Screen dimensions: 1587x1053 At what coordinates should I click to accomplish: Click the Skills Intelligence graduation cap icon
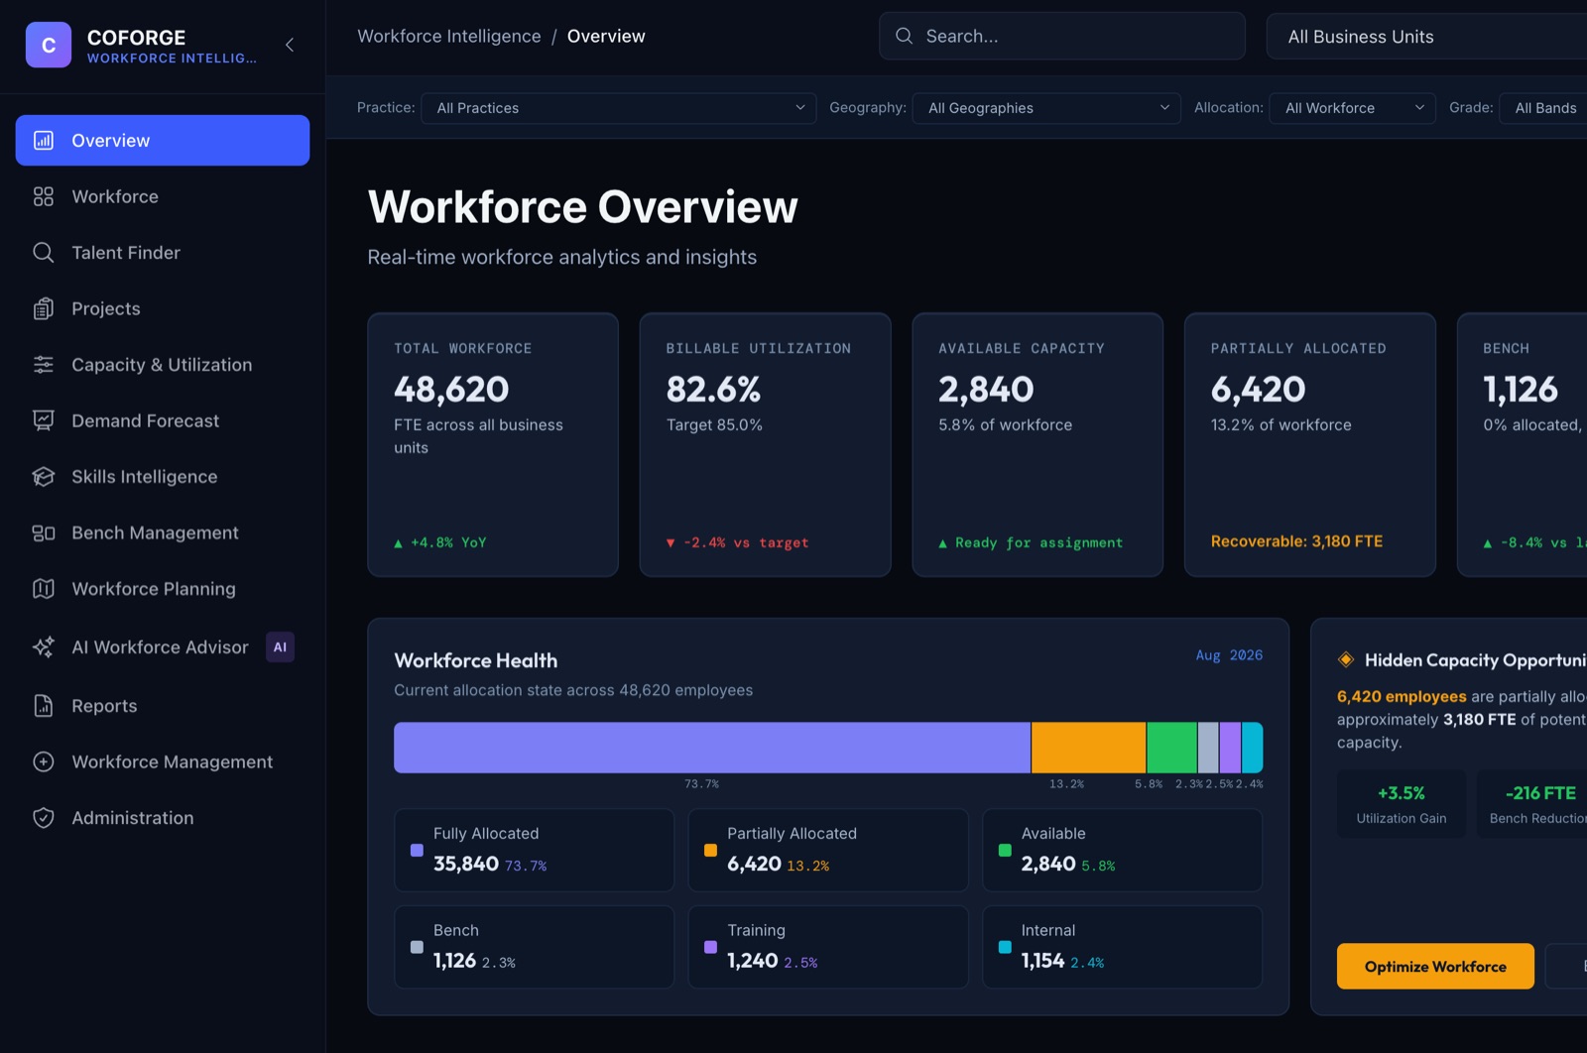44,477
